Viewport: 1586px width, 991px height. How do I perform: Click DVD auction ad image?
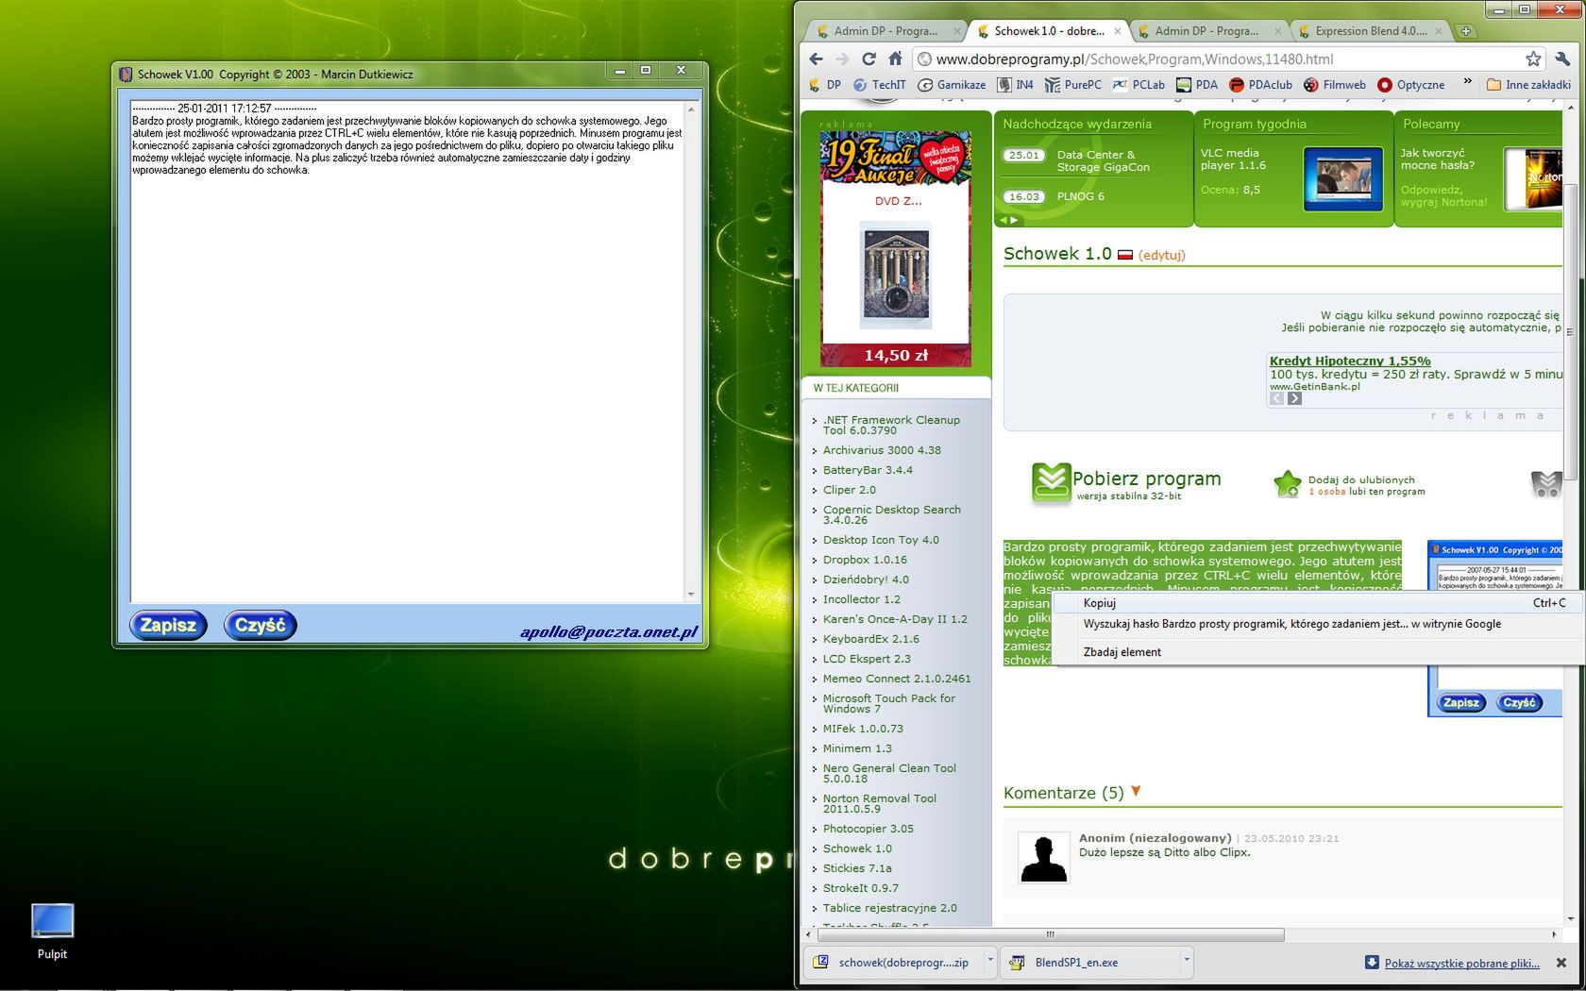(x=897, y=275)
